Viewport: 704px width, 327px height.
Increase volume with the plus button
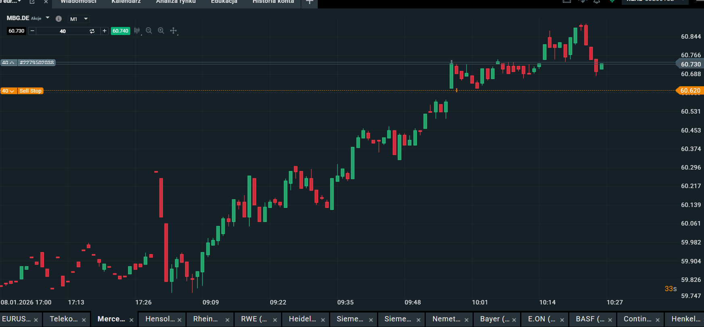[104, 31]
